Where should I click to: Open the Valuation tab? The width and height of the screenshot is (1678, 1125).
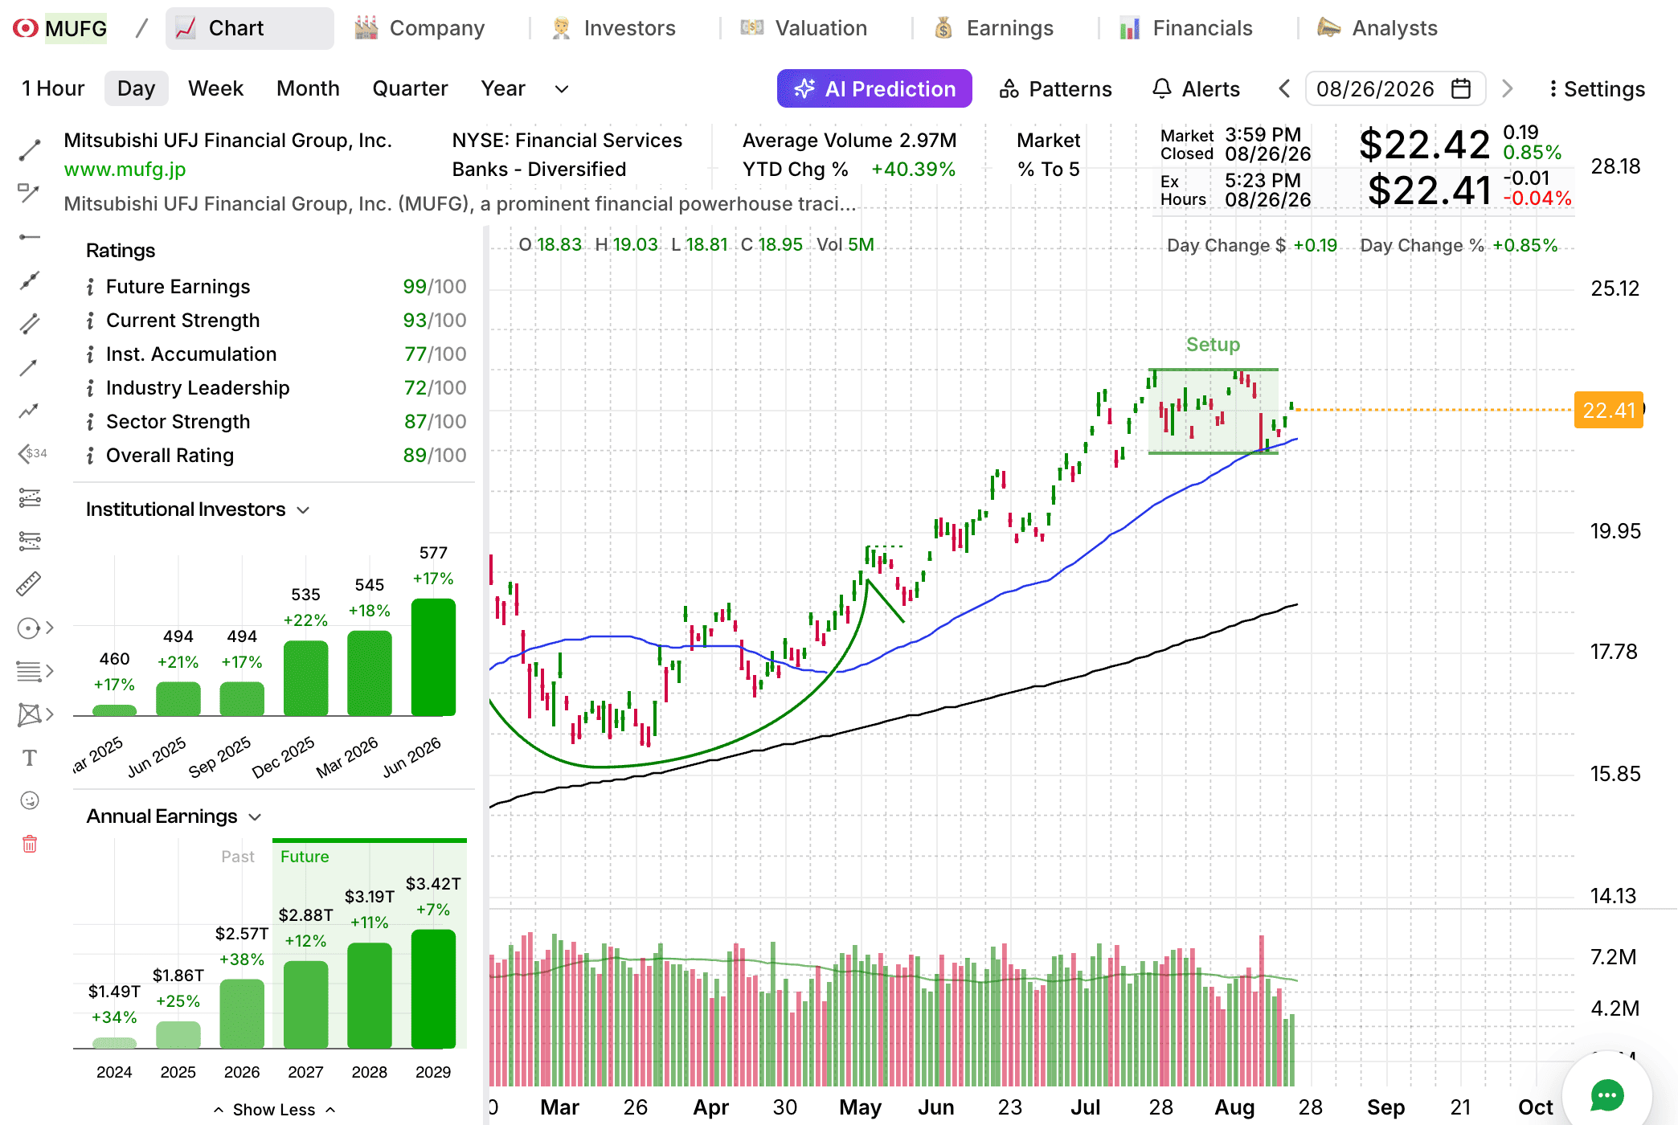click(x=804, y=28)
